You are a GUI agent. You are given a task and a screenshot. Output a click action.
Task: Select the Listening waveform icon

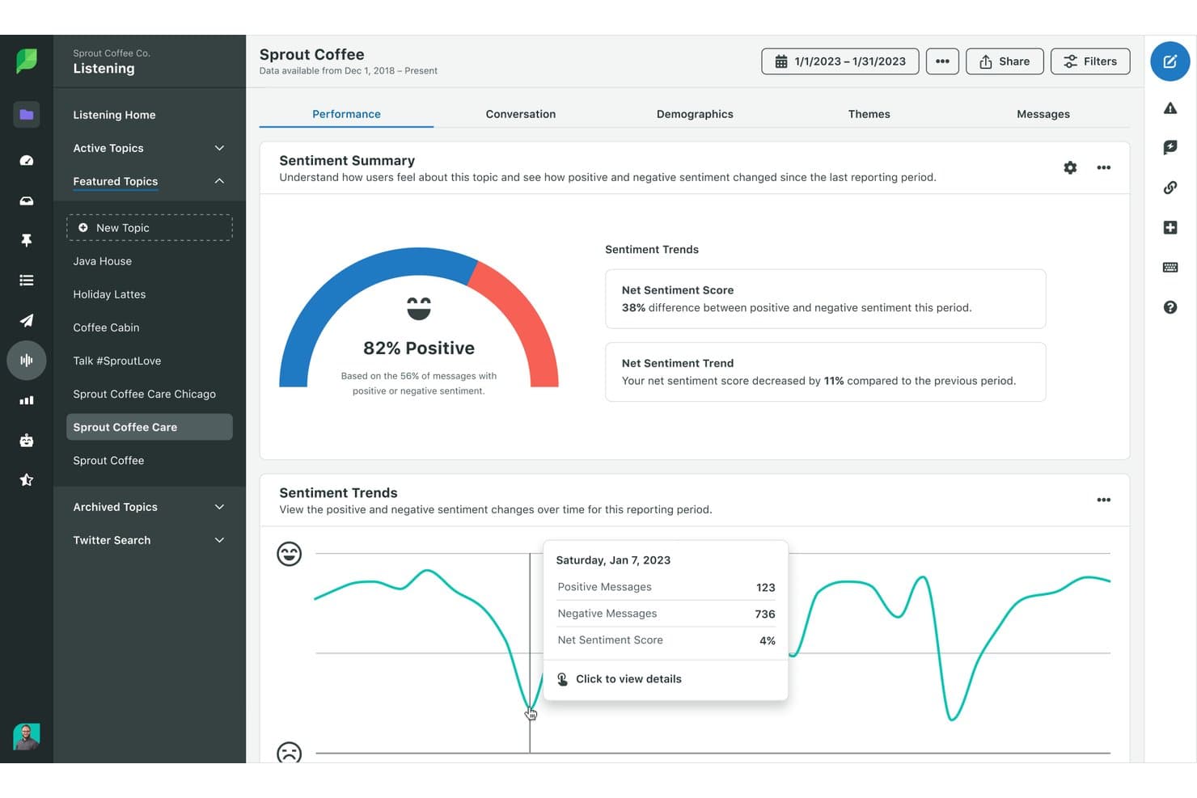(26, 361)
